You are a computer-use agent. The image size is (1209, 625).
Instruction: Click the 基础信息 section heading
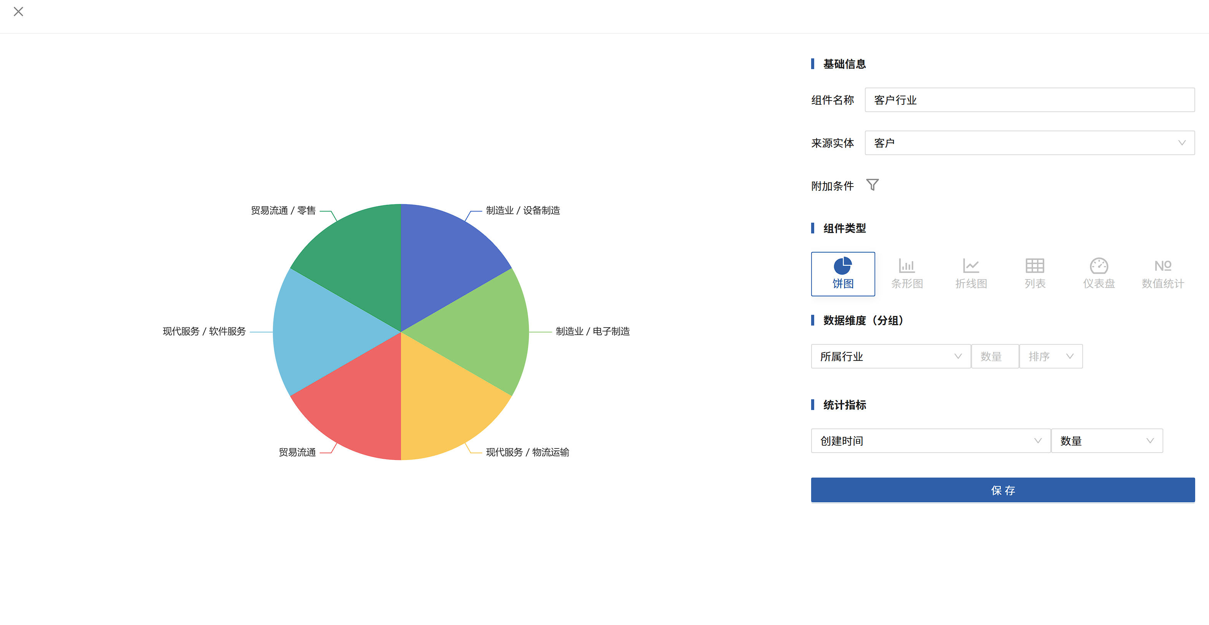coord(844,64)
